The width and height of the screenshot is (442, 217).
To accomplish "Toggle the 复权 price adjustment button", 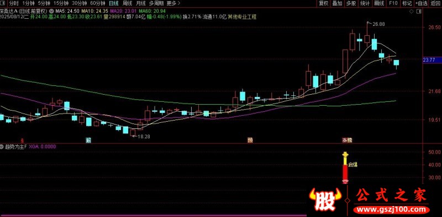I will pyautogui.click(x=324, y=3).
